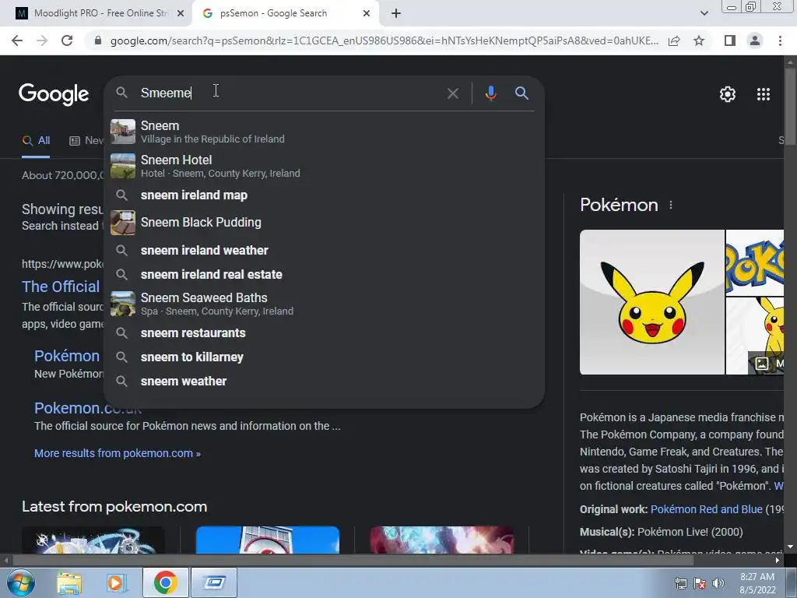Open the browser side panel
The image size is (797, 598).
point(730,40)
